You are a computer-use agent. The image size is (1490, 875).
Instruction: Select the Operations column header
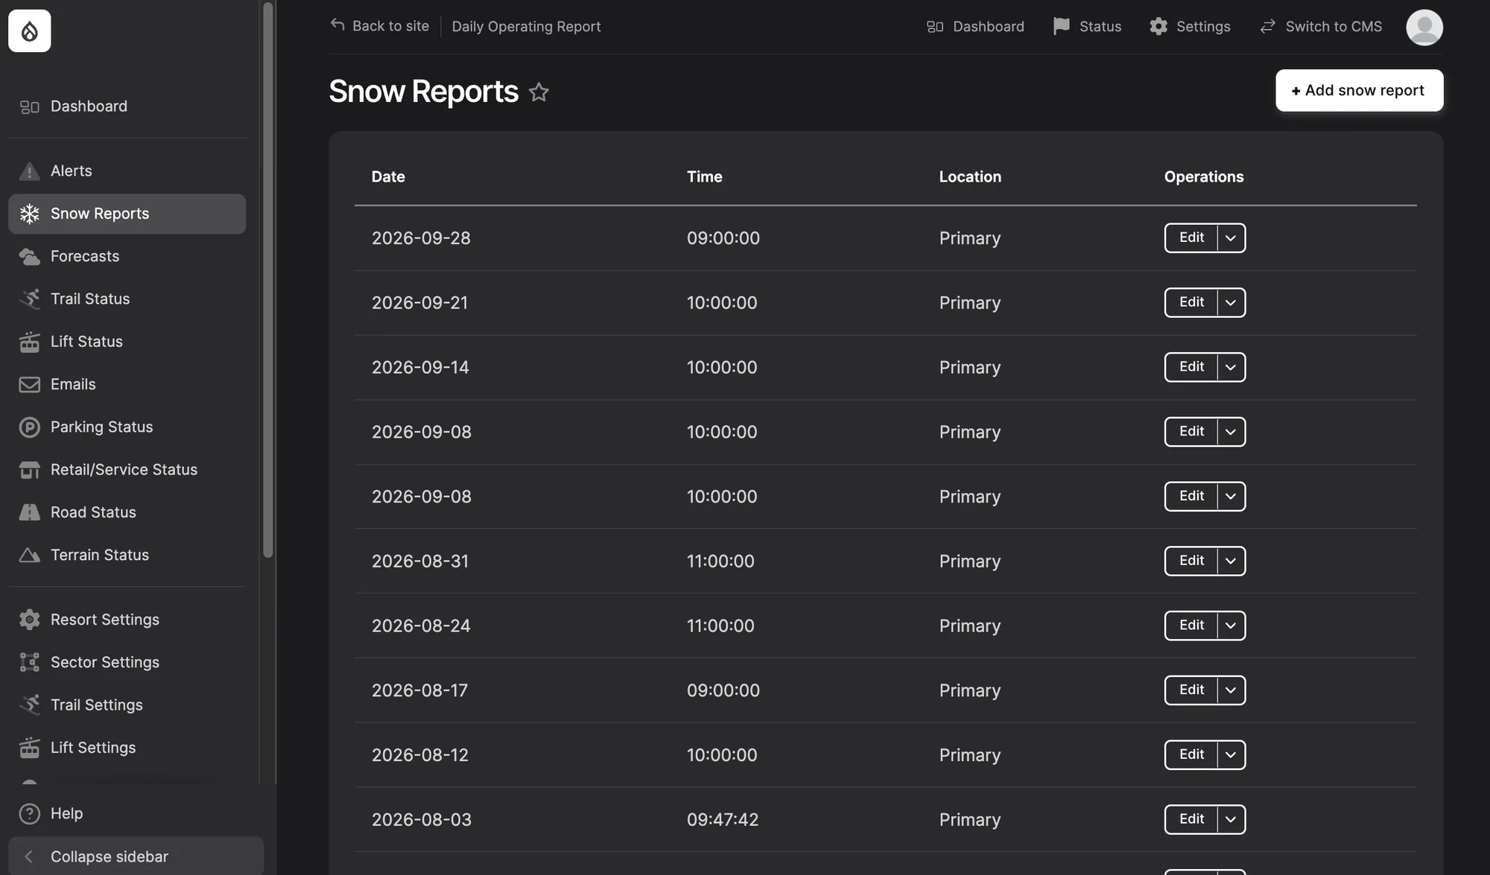click(x=1204, y=177)
